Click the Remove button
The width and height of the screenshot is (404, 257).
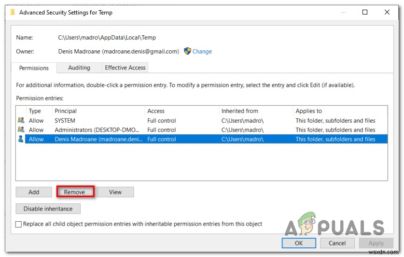click(x=75, y=192)
